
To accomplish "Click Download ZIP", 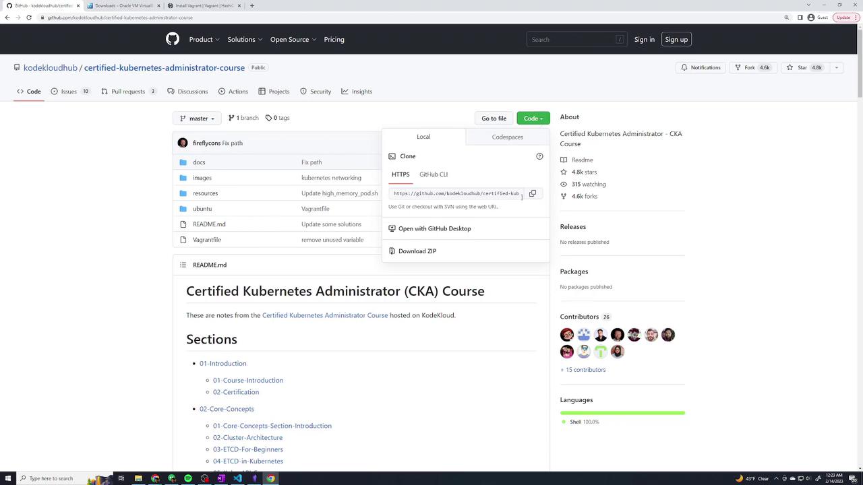I will [417, 251].
